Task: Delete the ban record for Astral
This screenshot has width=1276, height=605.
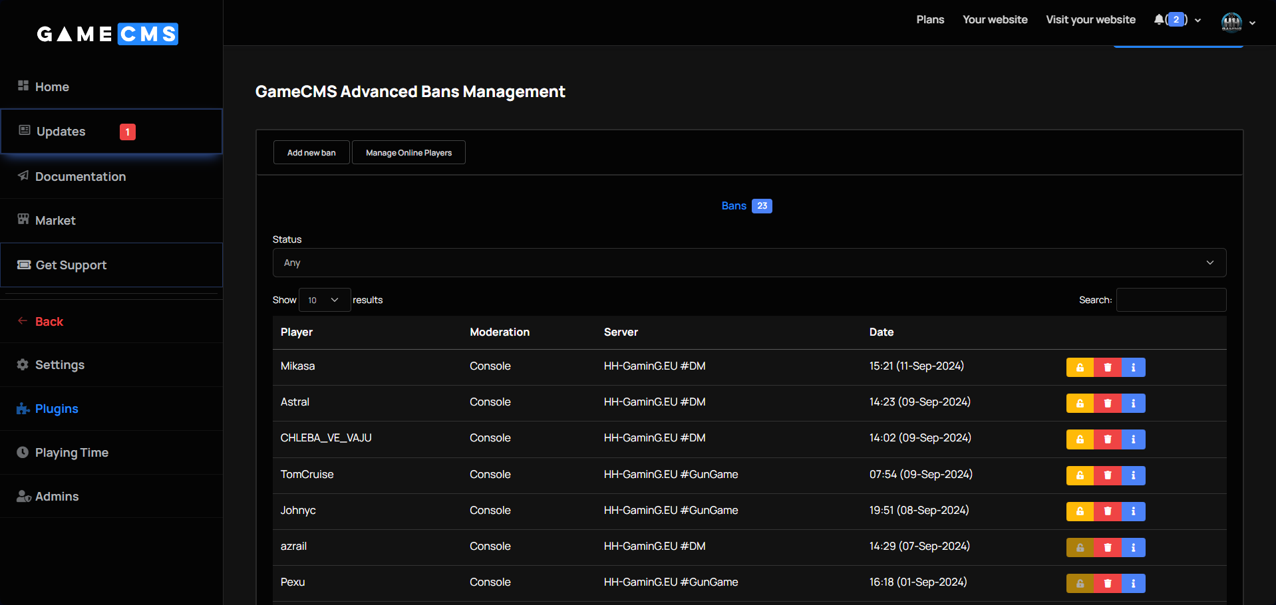Action: 1106,403
